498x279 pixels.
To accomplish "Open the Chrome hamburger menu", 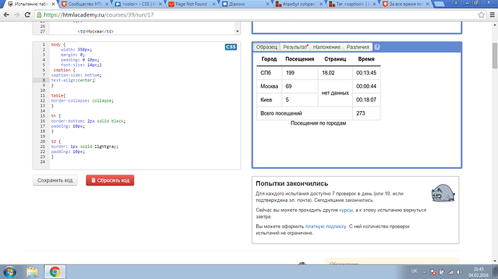I will 492,15.
